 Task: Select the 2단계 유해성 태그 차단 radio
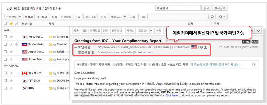click(x=114, y=64)
